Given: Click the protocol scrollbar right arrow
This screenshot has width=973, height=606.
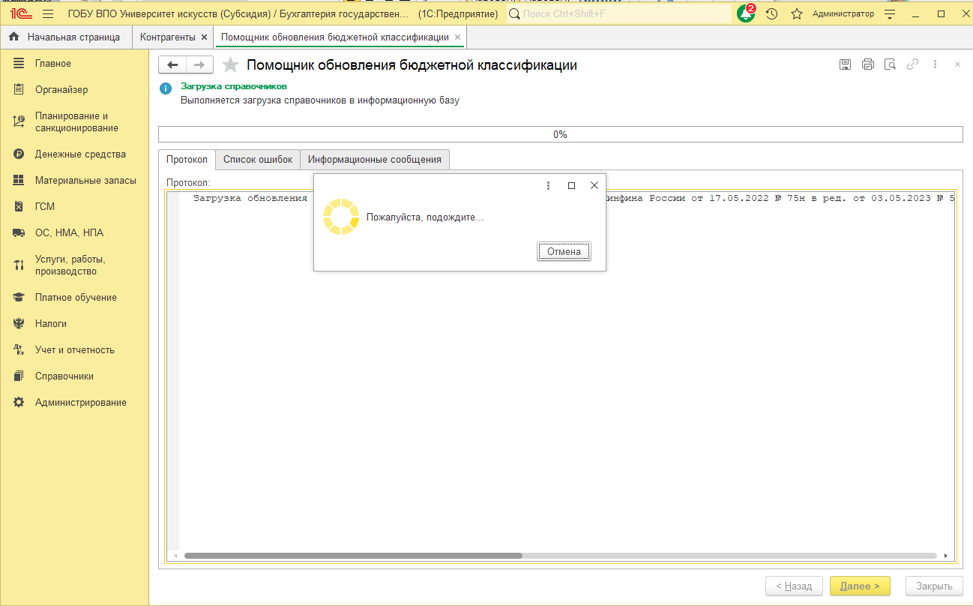Looking at the screenshot, I should pyautogui.click(x=946, y=556).
